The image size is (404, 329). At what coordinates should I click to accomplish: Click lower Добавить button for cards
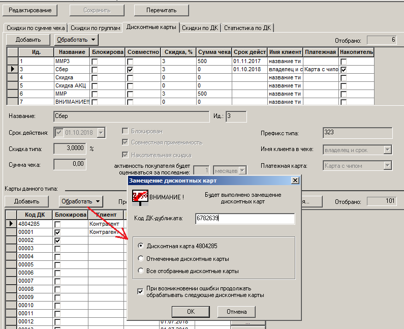[26, 201]
